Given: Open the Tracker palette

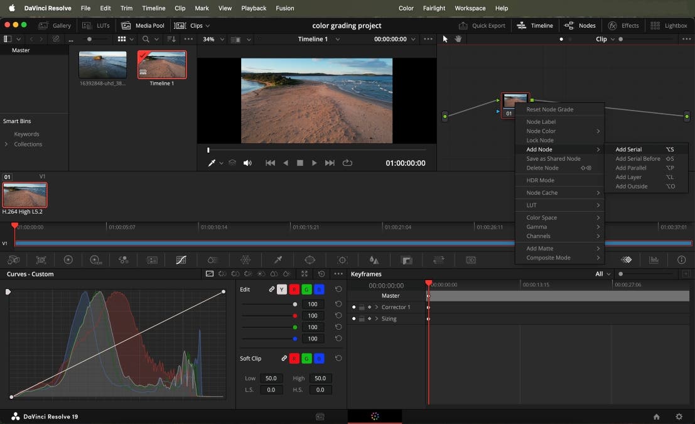Looking at the screenshot, I should pos(342,259).
